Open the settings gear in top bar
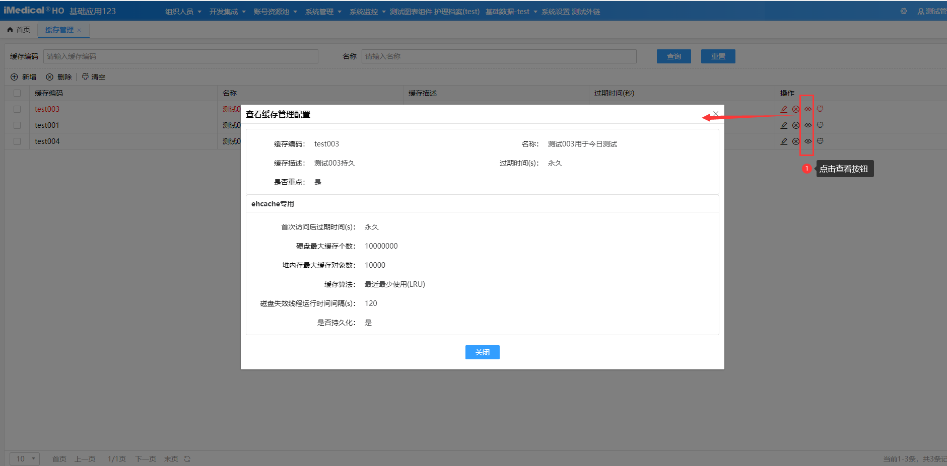The width and height of the screenshot is (947, 466). [x=904, y=11]
